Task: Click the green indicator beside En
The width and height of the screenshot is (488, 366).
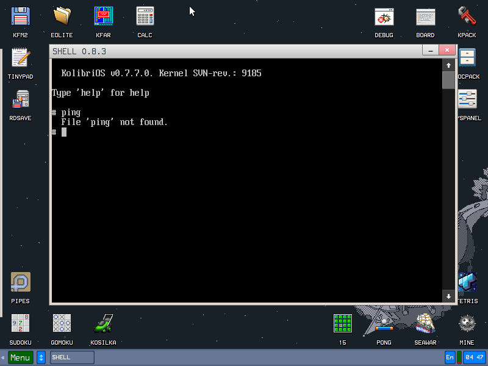Action: point(459,357)
